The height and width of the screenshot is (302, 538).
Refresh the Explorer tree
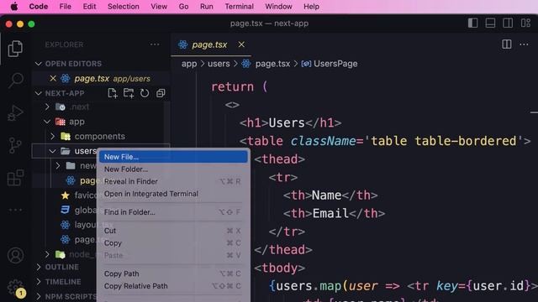point(145,93)
